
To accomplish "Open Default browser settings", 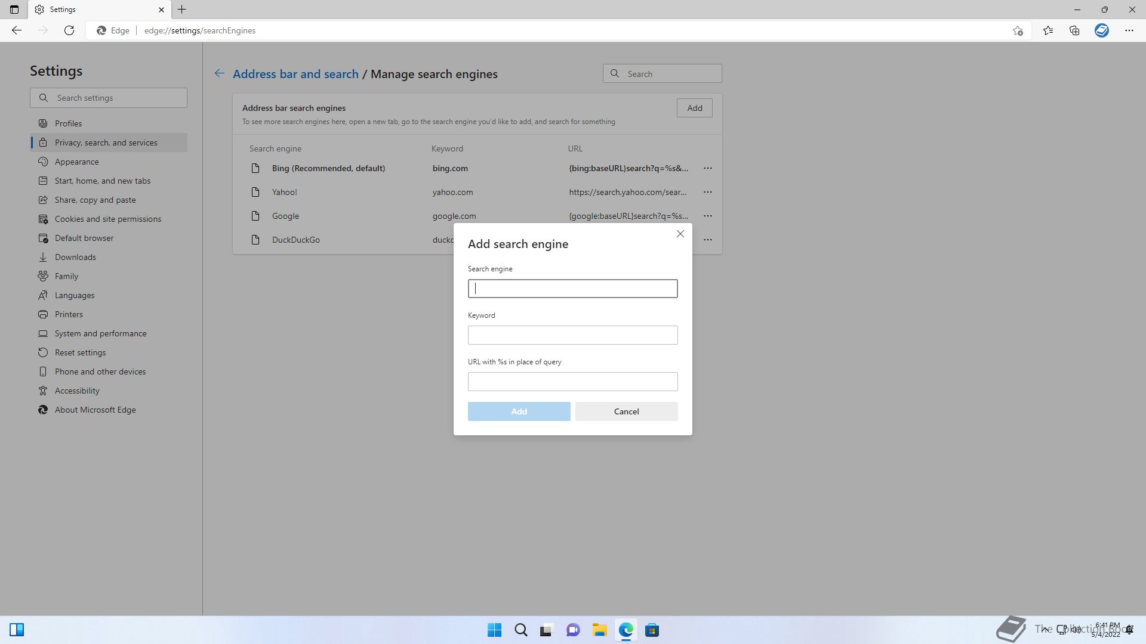I will [x=109, y=238].
